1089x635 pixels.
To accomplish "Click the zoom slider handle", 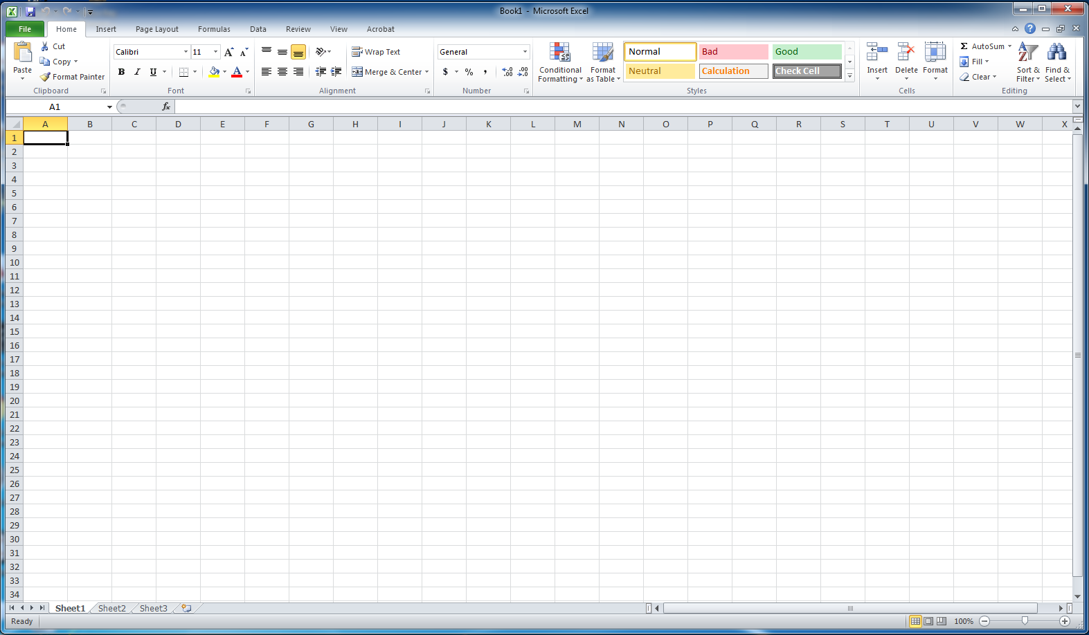I will 1025,621.
